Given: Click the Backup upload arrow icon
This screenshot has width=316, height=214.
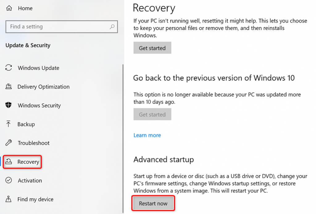Looking at the screenshot, I should (9, 124).
